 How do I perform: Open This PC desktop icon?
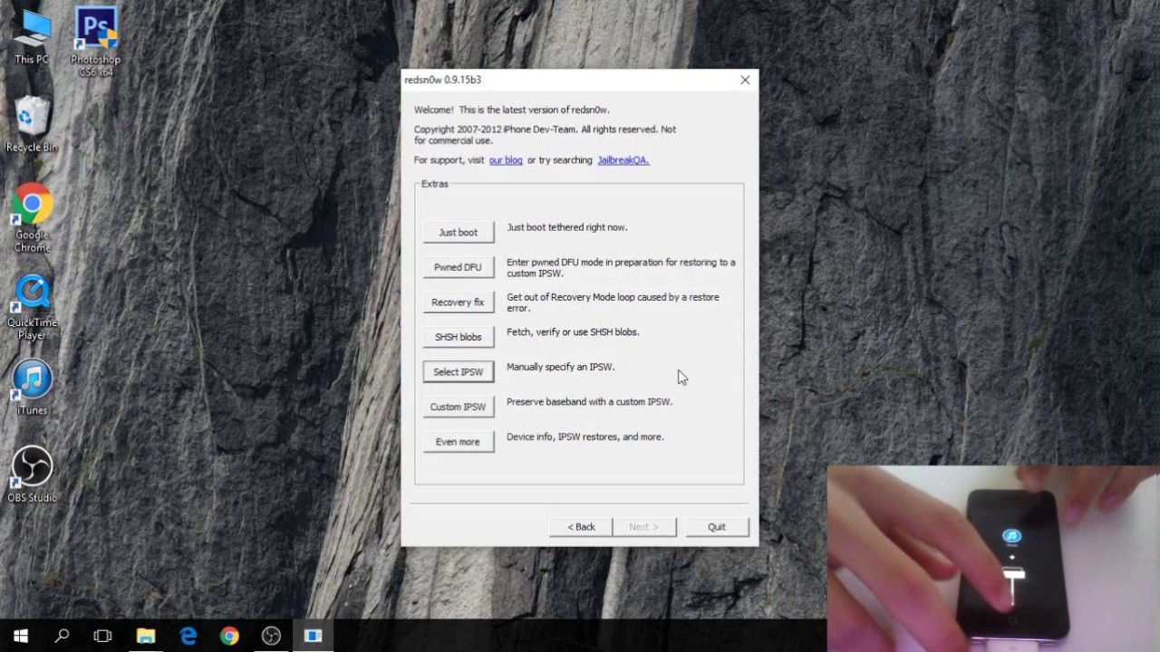coord(32,38)
